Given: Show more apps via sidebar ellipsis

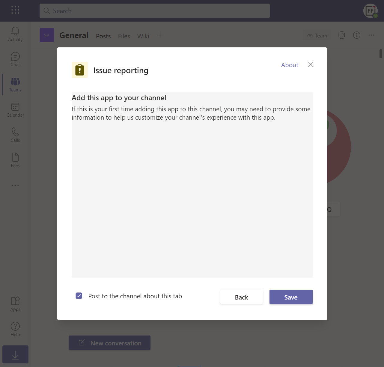Looking at the screenshot, I should pyautogui.click(x=15, y=185).
